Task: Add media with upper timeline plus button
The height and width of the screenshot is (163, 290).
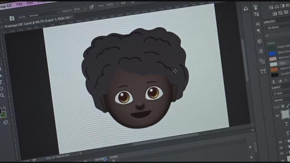Action: pyautogui.click(x=250, y=147)
